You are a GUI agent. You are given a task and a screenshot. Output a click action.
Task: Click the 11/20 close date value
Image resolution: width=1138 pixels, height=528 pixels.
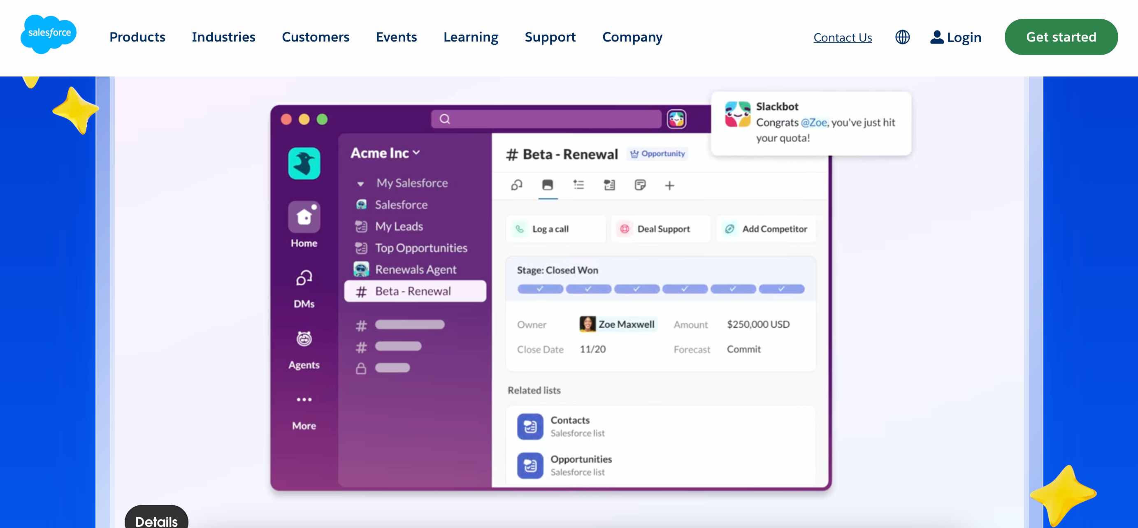(x=592, y=349)
